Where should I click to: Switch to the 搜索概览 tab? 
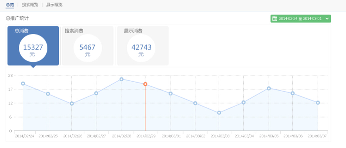[x=30, y=5]
